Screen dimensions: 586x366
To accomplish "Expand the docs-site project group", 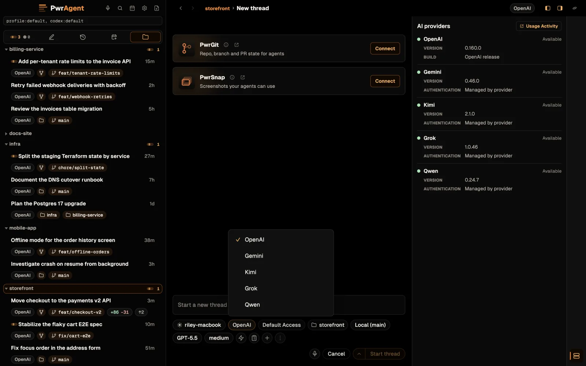I will click(6, 134).
